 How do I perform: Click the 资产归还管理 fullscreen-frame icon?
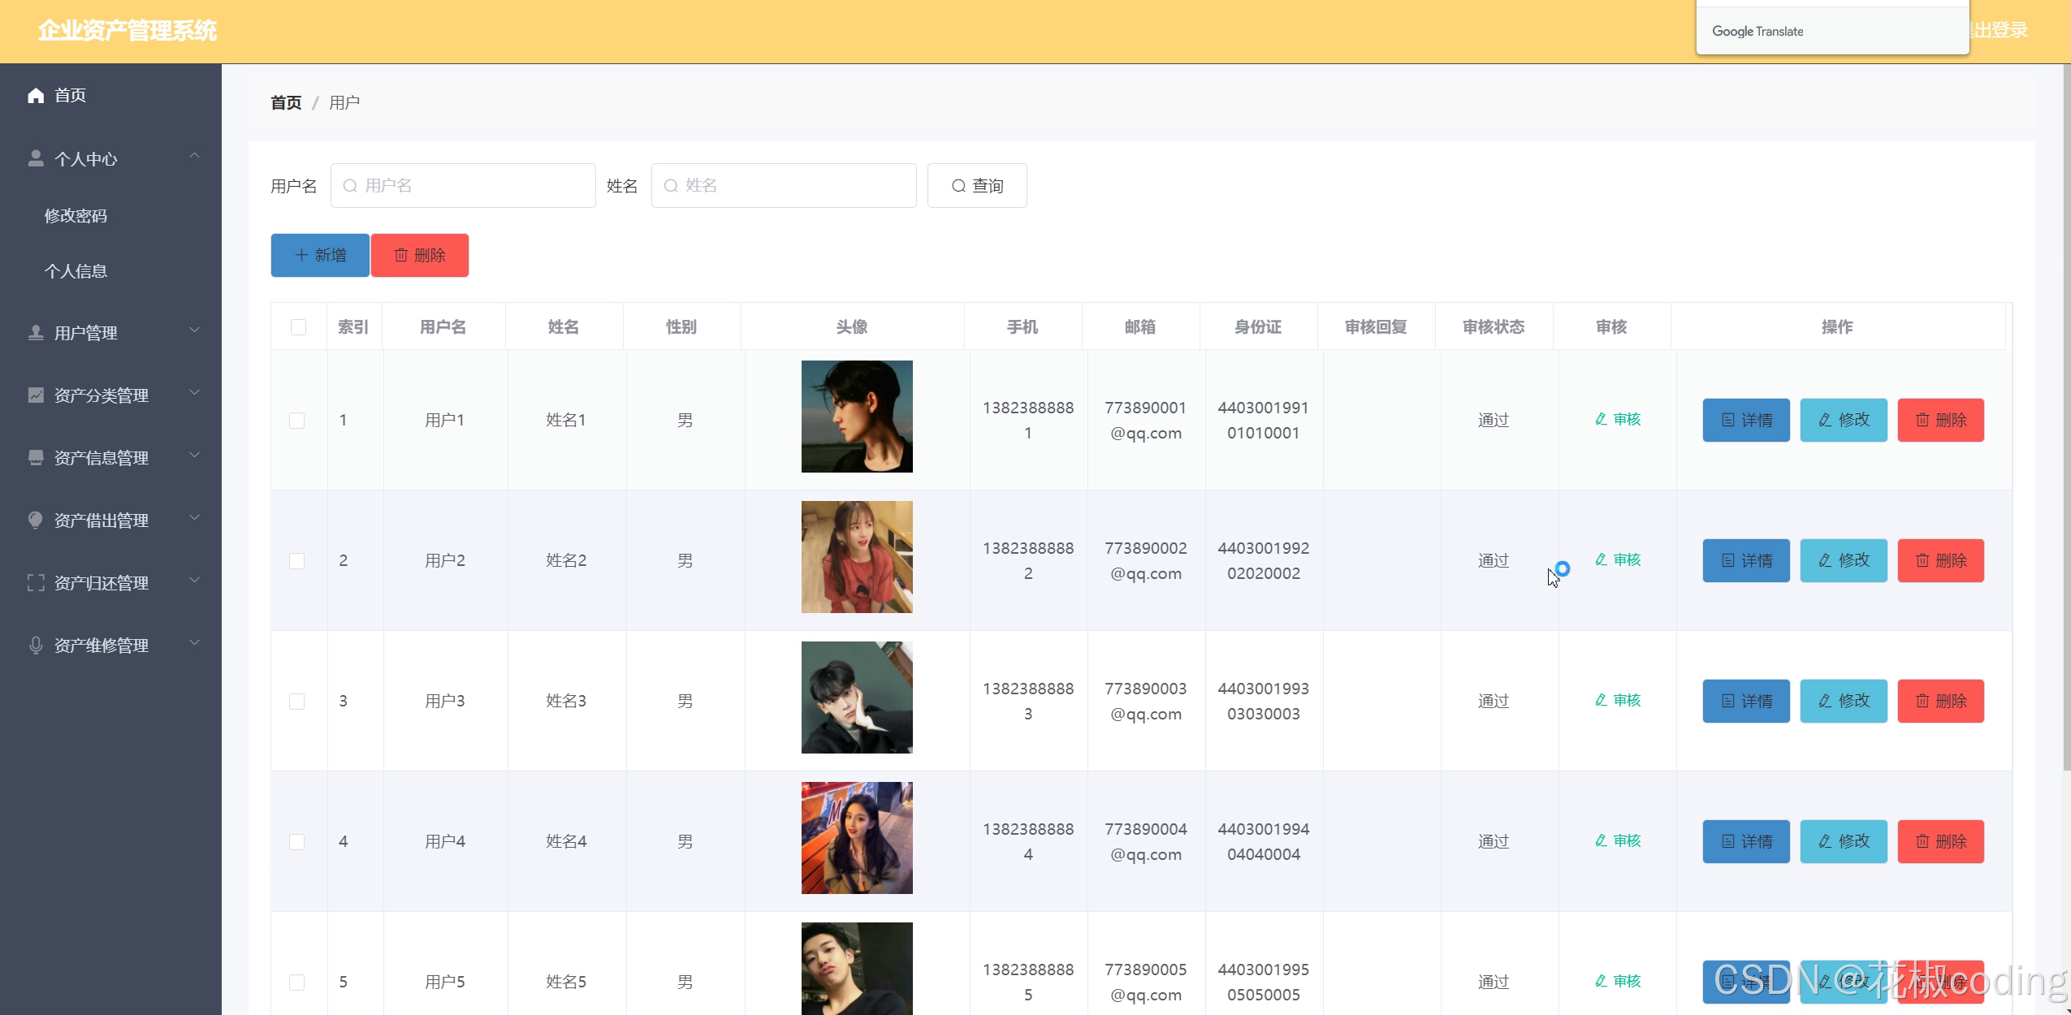pos(36,583)
